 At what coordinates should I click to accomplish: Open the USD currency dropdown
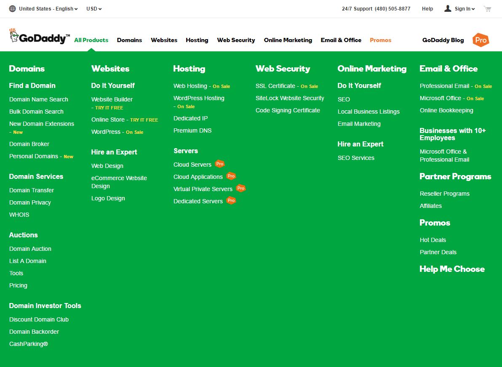coord(94,9)
